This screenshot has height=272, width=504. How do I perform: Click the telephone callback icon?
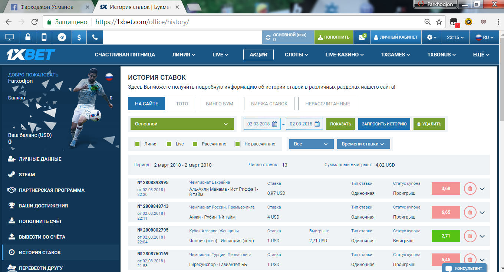click(95, 37)
